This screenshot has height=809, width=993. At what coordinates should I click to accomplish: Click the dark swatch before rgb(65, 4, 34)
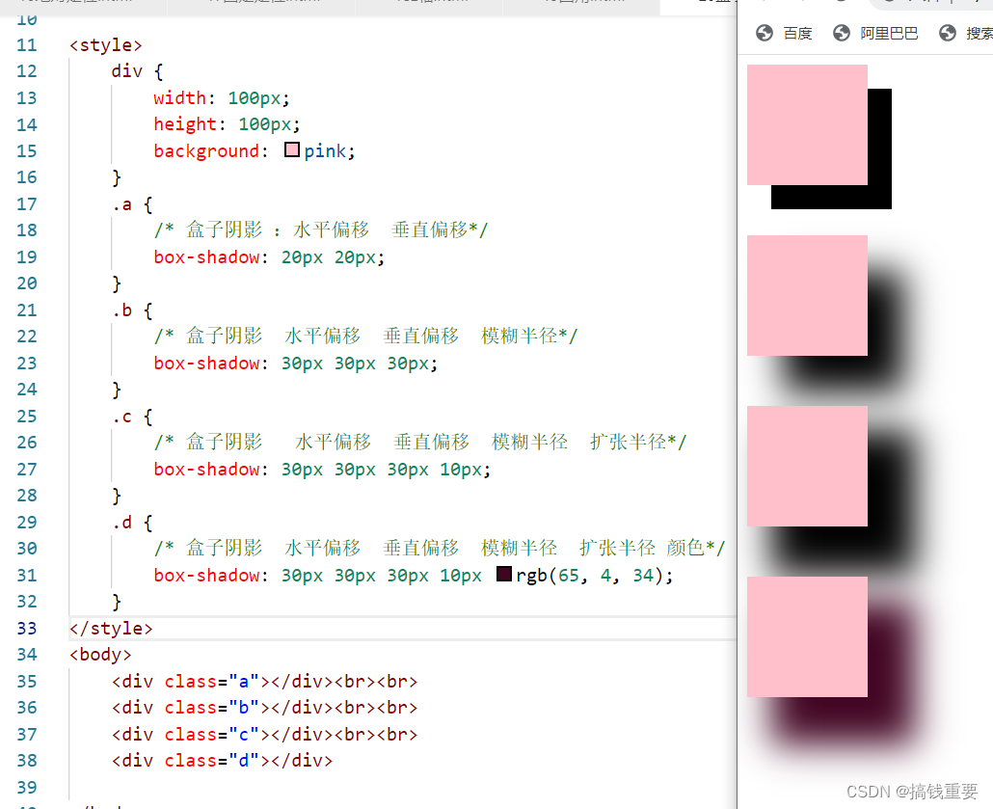pyautogui.click(x=504, y=574)
